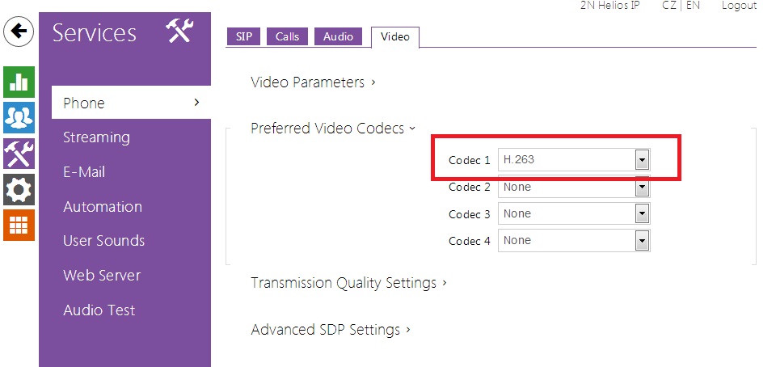Expand Transmission Quality Settings section
Screen dimensions: 776x367
[x=348, y=283]
